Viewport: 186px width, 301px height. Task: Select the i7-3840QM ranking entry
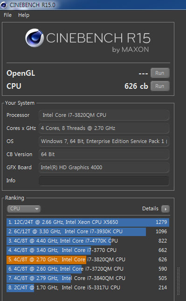coord(88,278)
